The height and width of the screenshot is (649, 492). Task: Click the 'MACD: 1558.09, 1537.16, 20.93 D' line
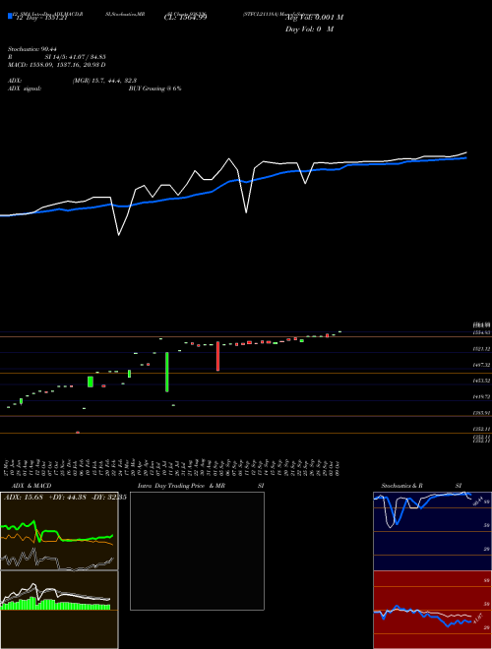tap(57, 65)
